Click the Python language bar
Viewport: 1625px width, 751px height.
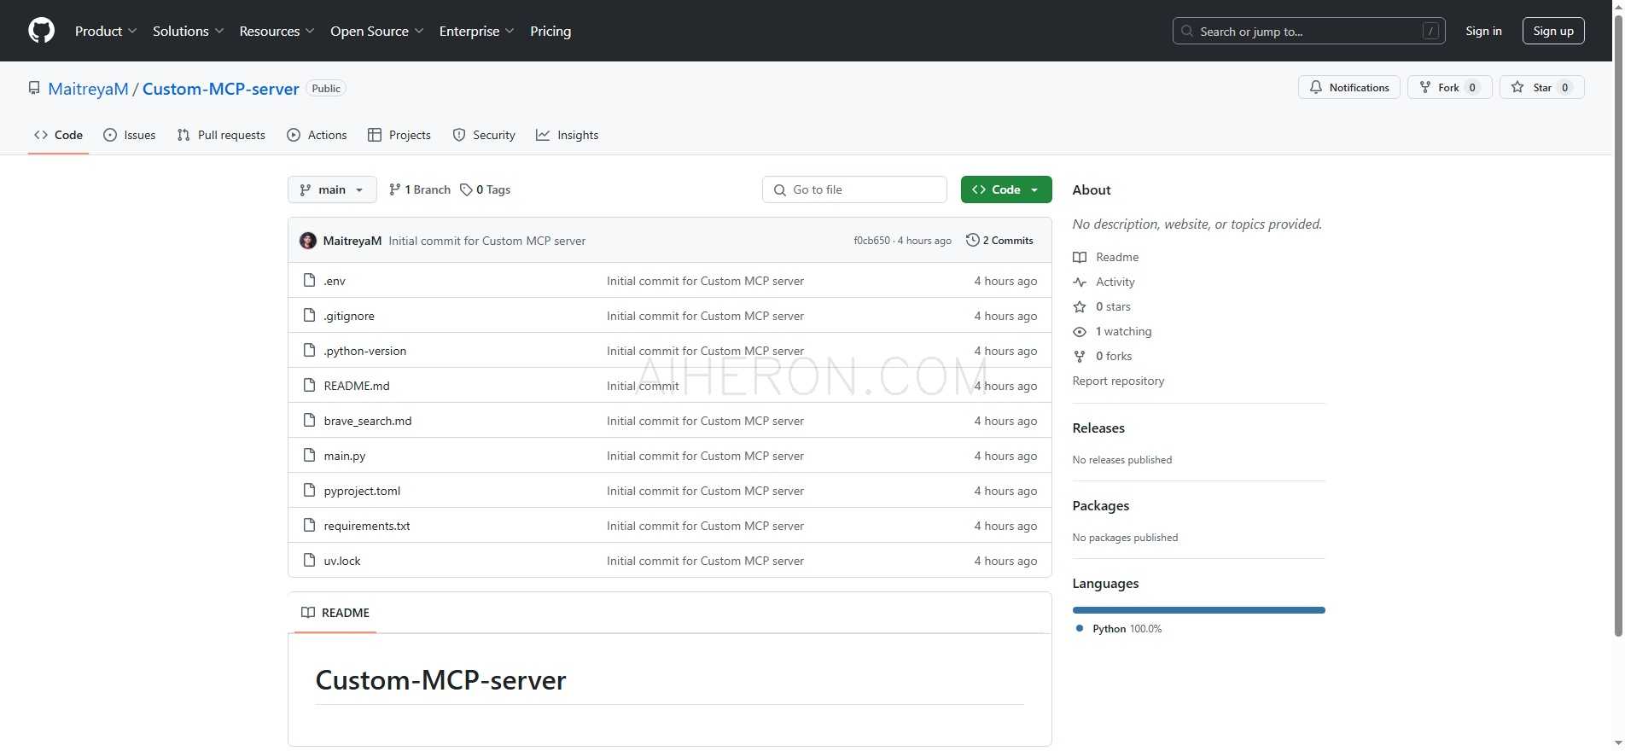click(1198, 610)
